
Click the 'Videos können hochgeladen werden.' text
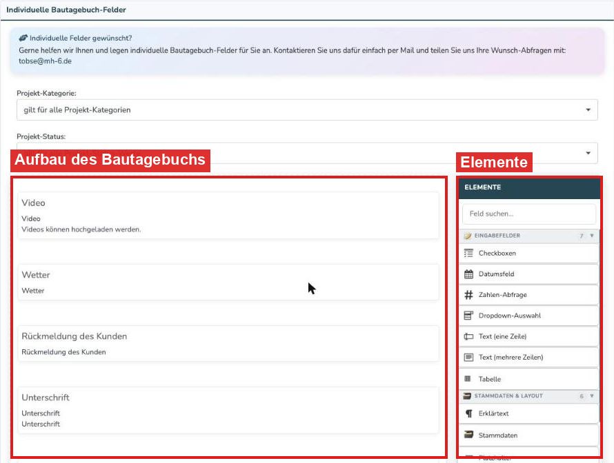[81, 229]
